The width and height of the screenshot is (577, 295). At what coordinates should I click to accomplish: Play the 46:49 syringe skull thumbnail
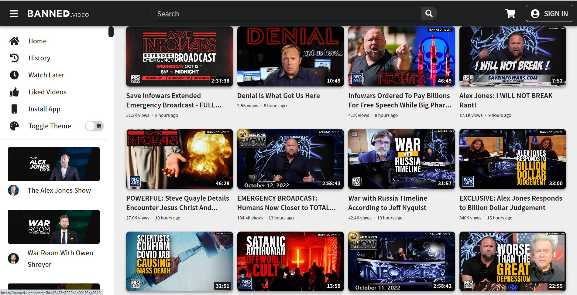[x=402, y=56]
